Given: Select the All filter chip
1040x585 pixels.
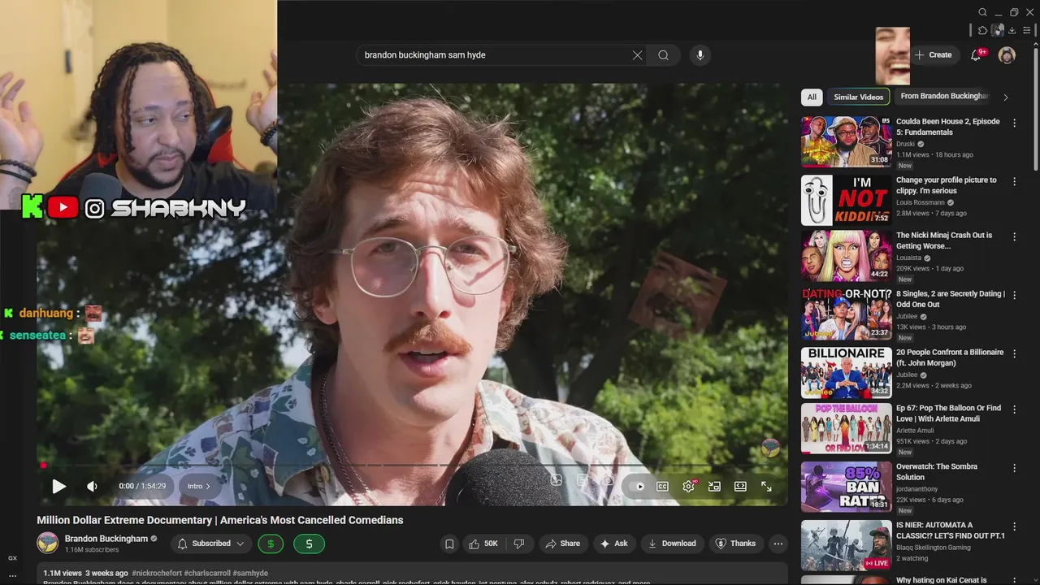Looking at the screenshot, I should (x=811, y=97).
